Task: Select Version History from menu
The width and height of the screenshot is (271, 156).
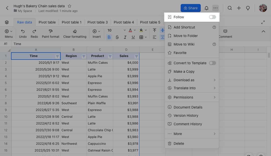Action: [186, 115]
